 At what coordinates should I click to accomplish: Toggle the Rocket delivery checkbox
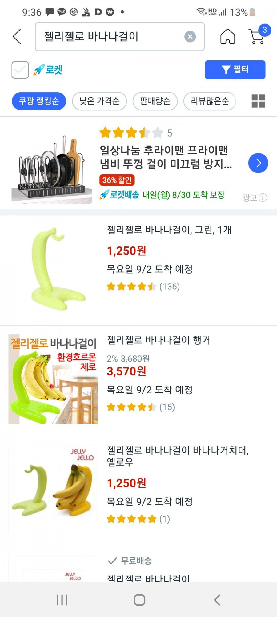[x=20, y=70]
